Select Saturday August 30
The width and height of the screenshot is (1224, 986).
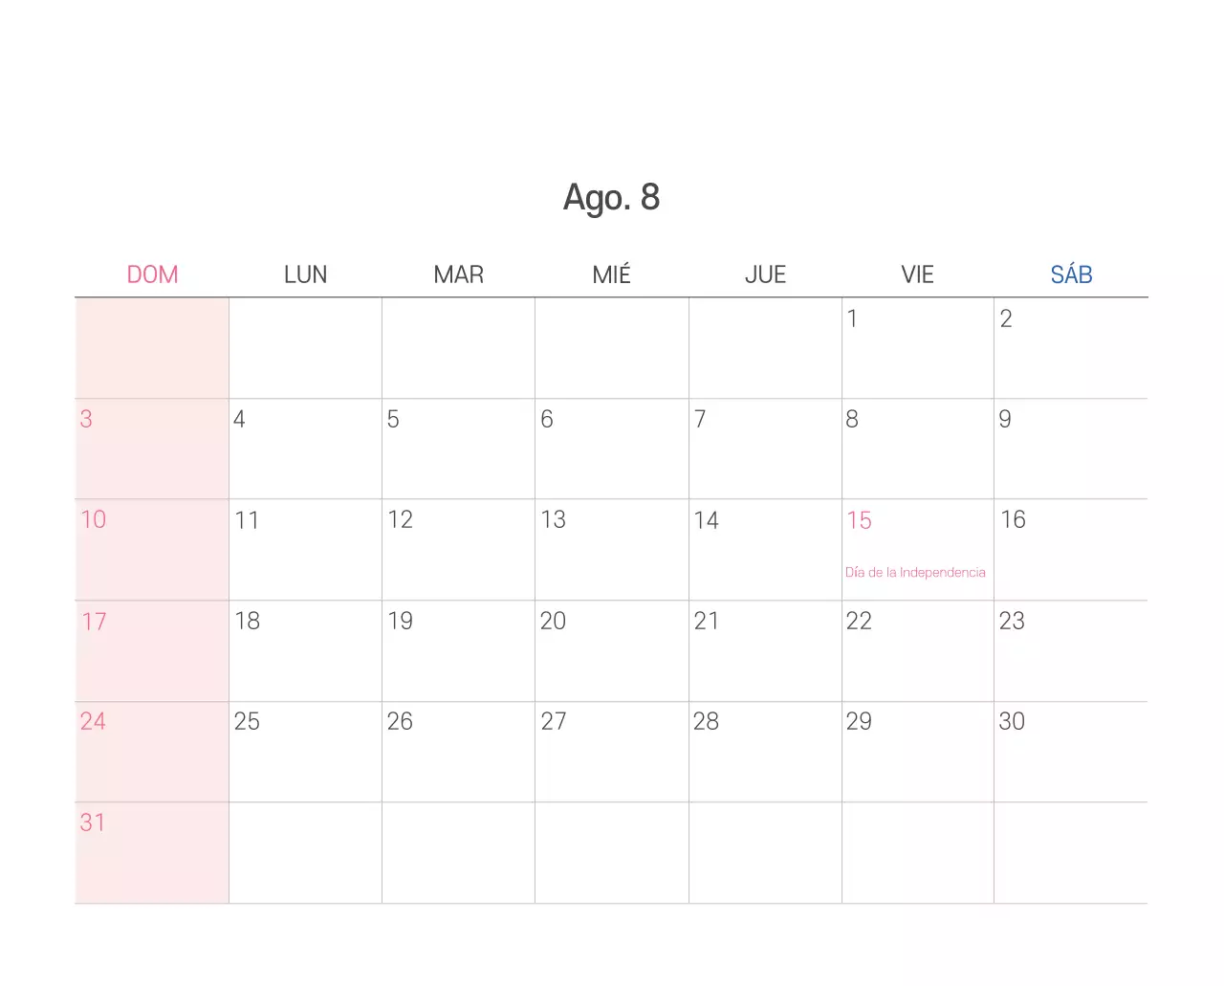pyautogui.click(x=1070, y=752)
